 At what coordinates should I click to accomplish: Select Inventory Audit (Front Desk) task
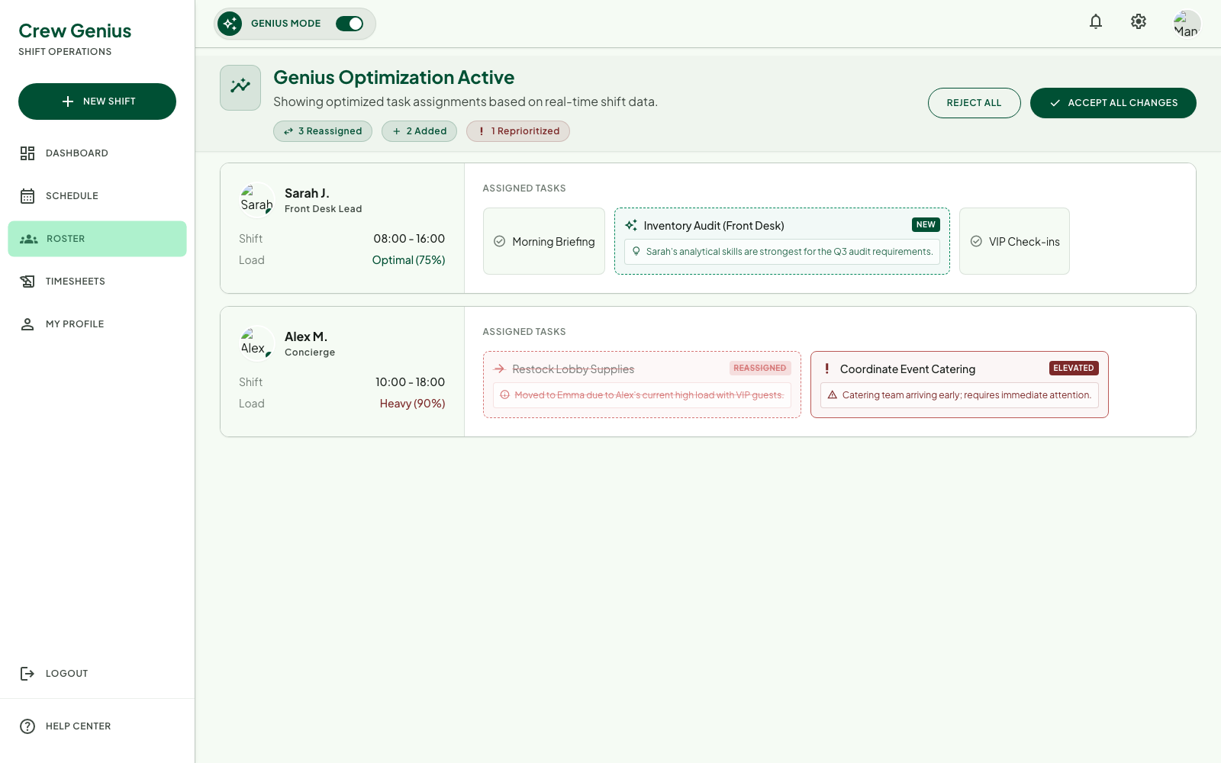782,241
